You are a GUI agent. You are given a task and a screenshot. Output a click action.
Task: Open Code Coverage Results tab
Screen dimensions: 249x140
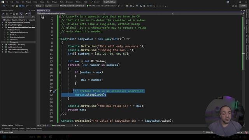click(x=34, y=128)
